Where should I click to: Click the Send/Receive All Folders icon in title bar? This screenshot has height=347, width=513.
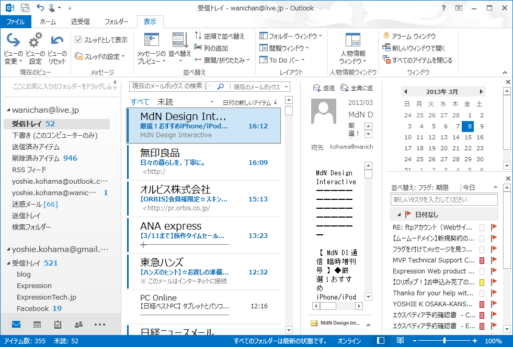click(x=25, y=7)
